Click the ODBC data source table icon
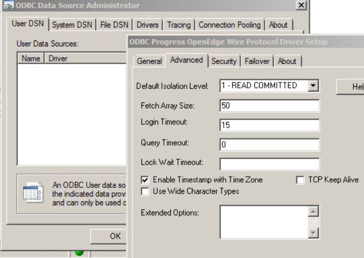Screen dimensions: 364x258 point(33,192)
